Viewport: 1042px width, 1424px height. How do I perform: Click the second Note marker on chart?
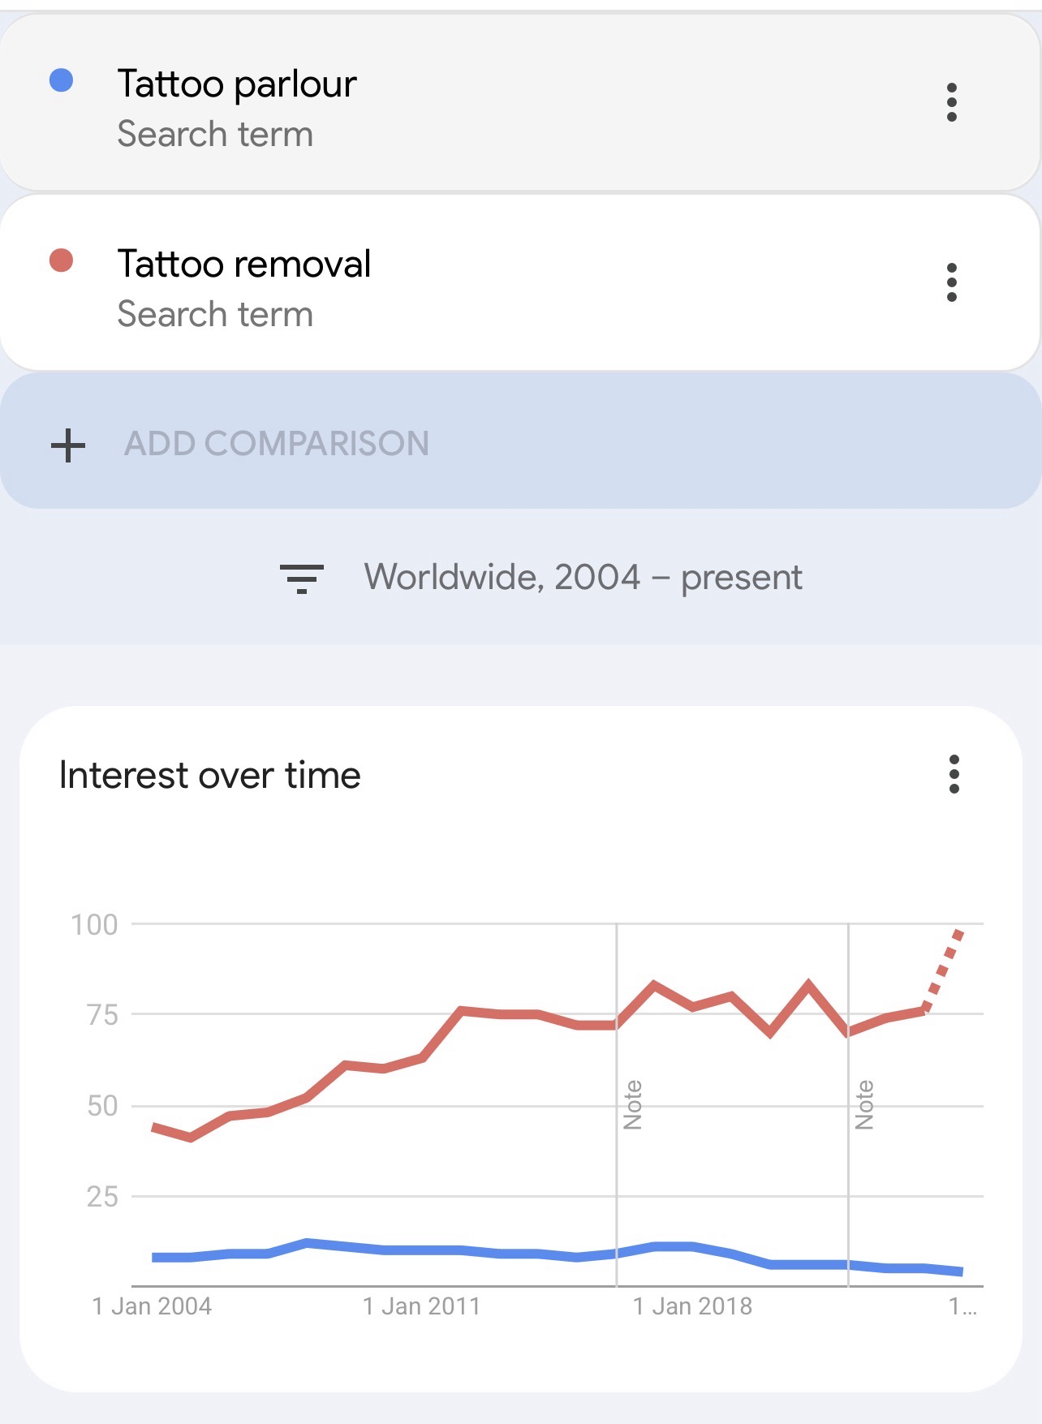pyautogui.click(x=864, y=1104)
